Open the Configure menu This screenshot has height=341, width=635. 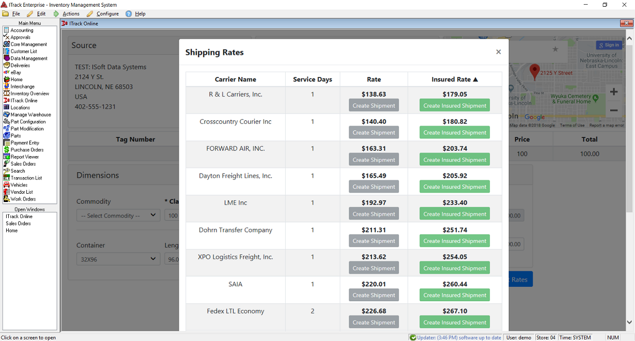click(x=107, y=14)
